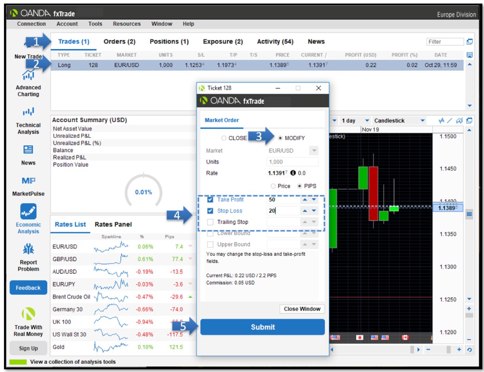
Task: Tick the Upper Bound checkbox
Action: (210, 244)
